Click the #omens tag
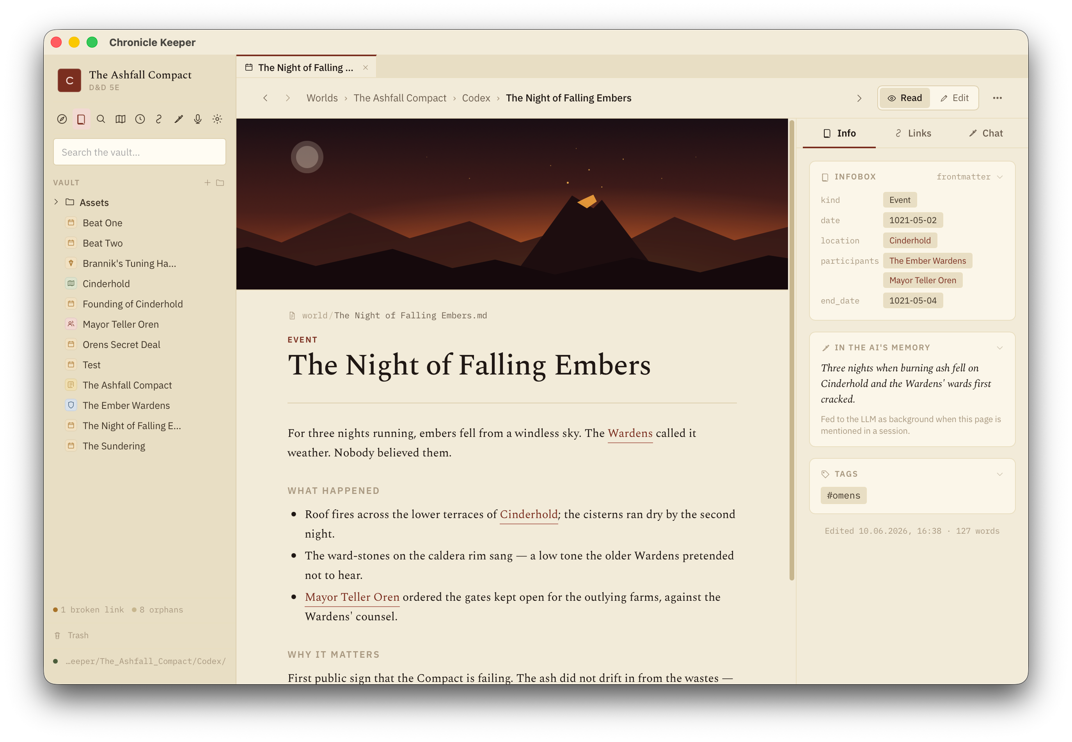This screenshot has height=742, width=1072. click(x=843, y=495)
